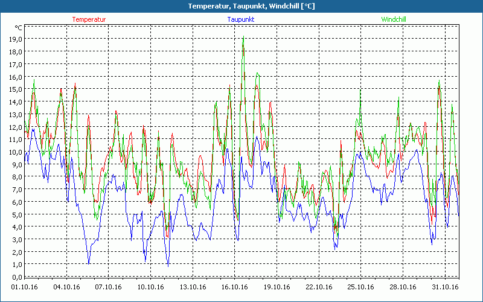483x302 pixels.
Task: Click the highest Windchill peak above 19,0
Action: (x=244, y=37)
